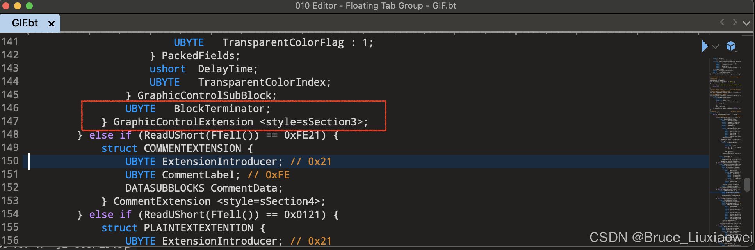This screenshot has height=250, width=755.
Task: Open the tab list dropdown at top right
Action: click(747, 22)
